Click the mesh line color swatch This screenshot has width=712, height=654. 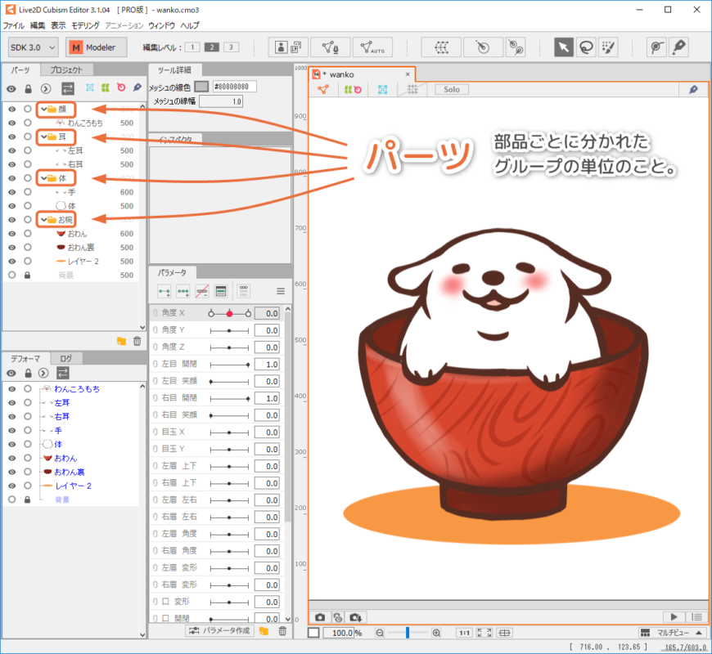[x=201, y=87]
